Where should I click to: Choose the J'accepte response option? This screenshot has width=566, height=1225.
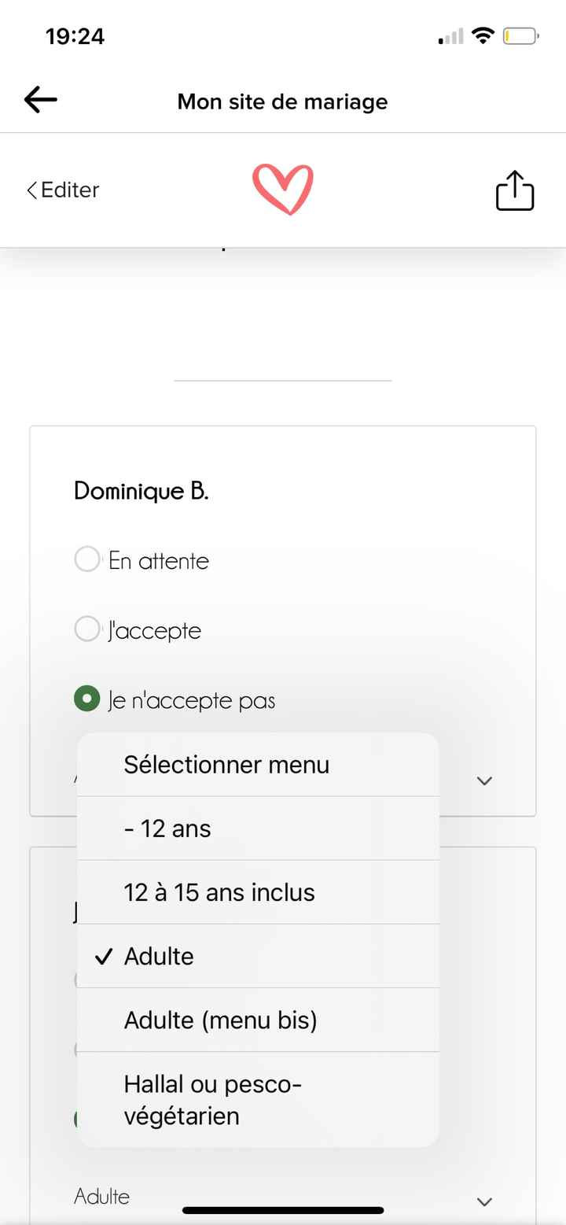(87, 629)
